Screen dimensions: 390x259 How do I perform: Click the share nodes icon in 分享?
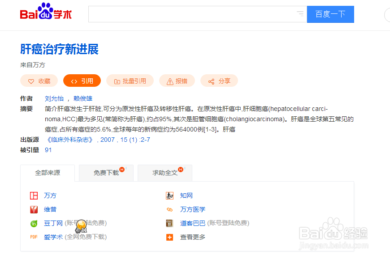212,81
